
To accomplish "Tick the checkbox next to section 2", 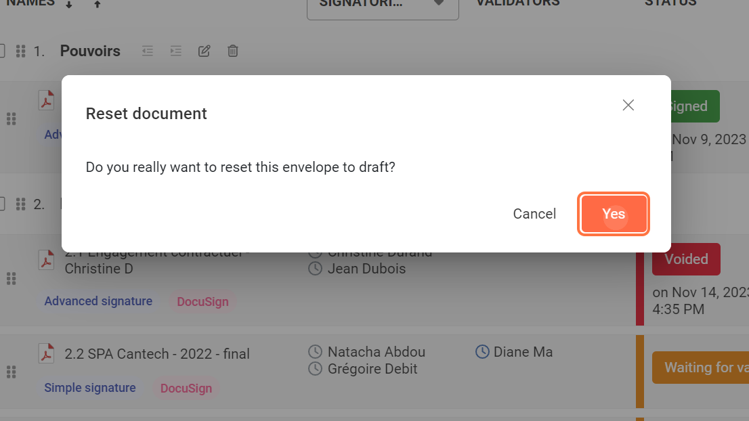I will pos(1,204).
